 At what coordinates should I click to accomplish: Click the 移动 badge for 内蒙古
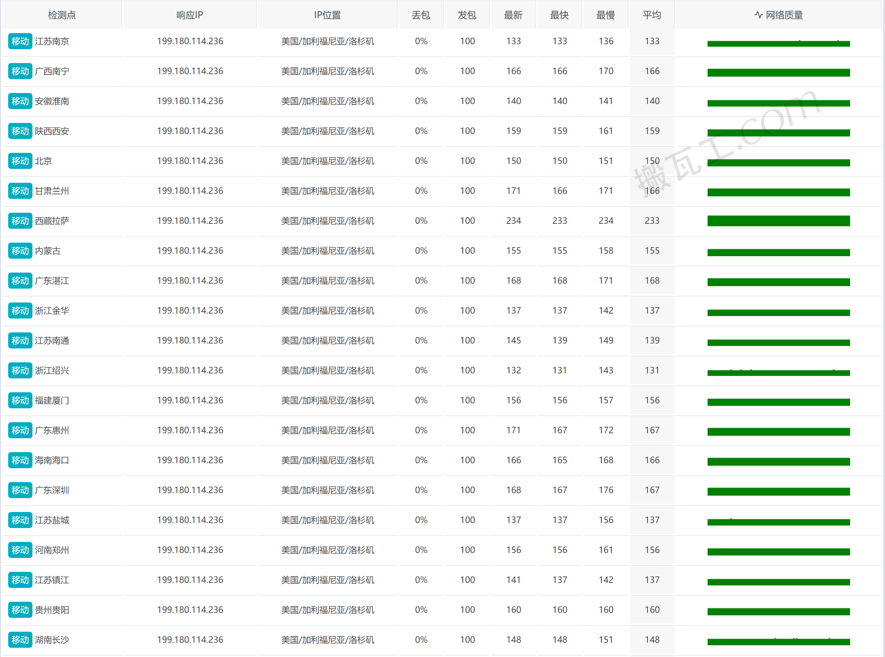[x=20, y=251]
